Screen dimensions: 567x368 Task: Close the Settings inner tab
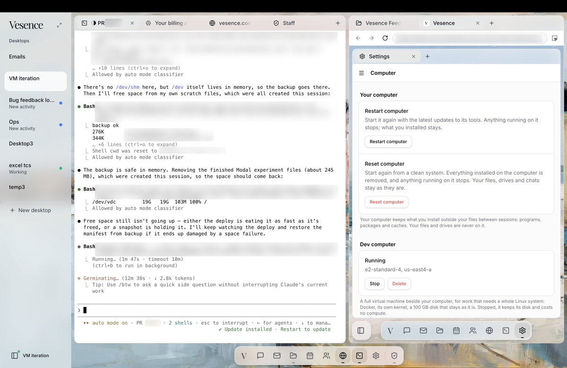coord(413,57)
